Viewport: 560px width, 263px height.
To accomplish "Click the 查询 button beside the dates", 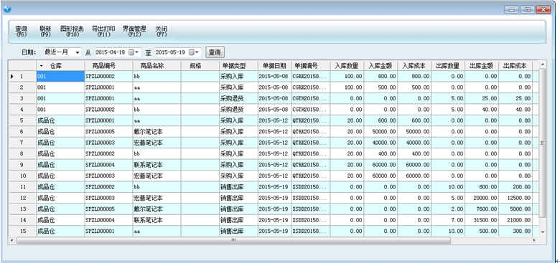I will pos(215,52).
